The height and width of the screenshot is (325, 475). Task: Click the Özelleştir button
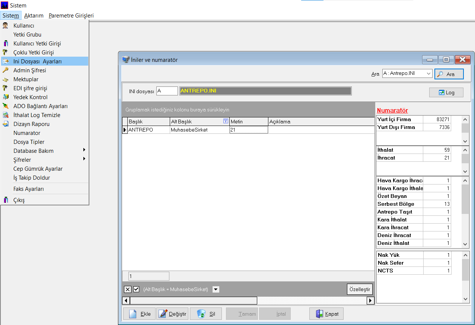coord(359,289)
